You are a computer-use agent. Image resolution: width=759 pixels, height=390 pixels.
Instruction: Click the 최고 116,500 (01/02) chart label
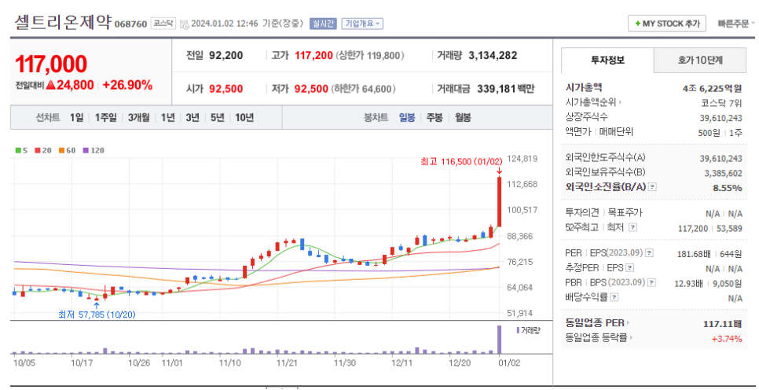(462, 161)
